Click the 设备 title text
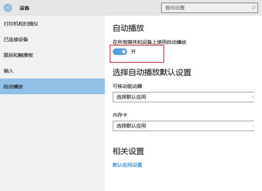The image size is (262, 191). pos(24,8)
